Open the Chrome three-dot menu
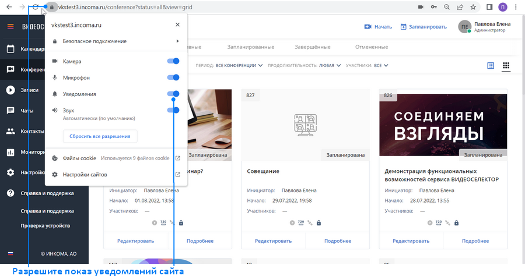The height and width of the screenshot is (279, 525). tap(516, 7)
